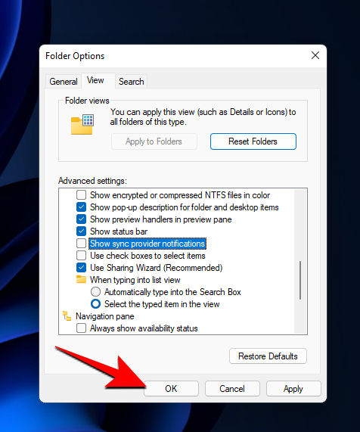Select the View tab

click(x=95, y=80)
